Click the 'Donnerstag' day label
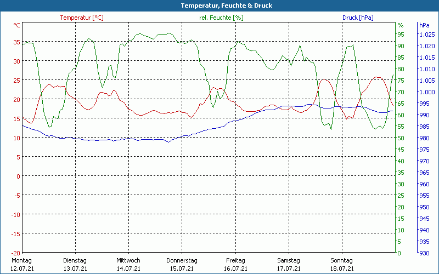Viewport: 439px width, 274px height. point(182,260)
